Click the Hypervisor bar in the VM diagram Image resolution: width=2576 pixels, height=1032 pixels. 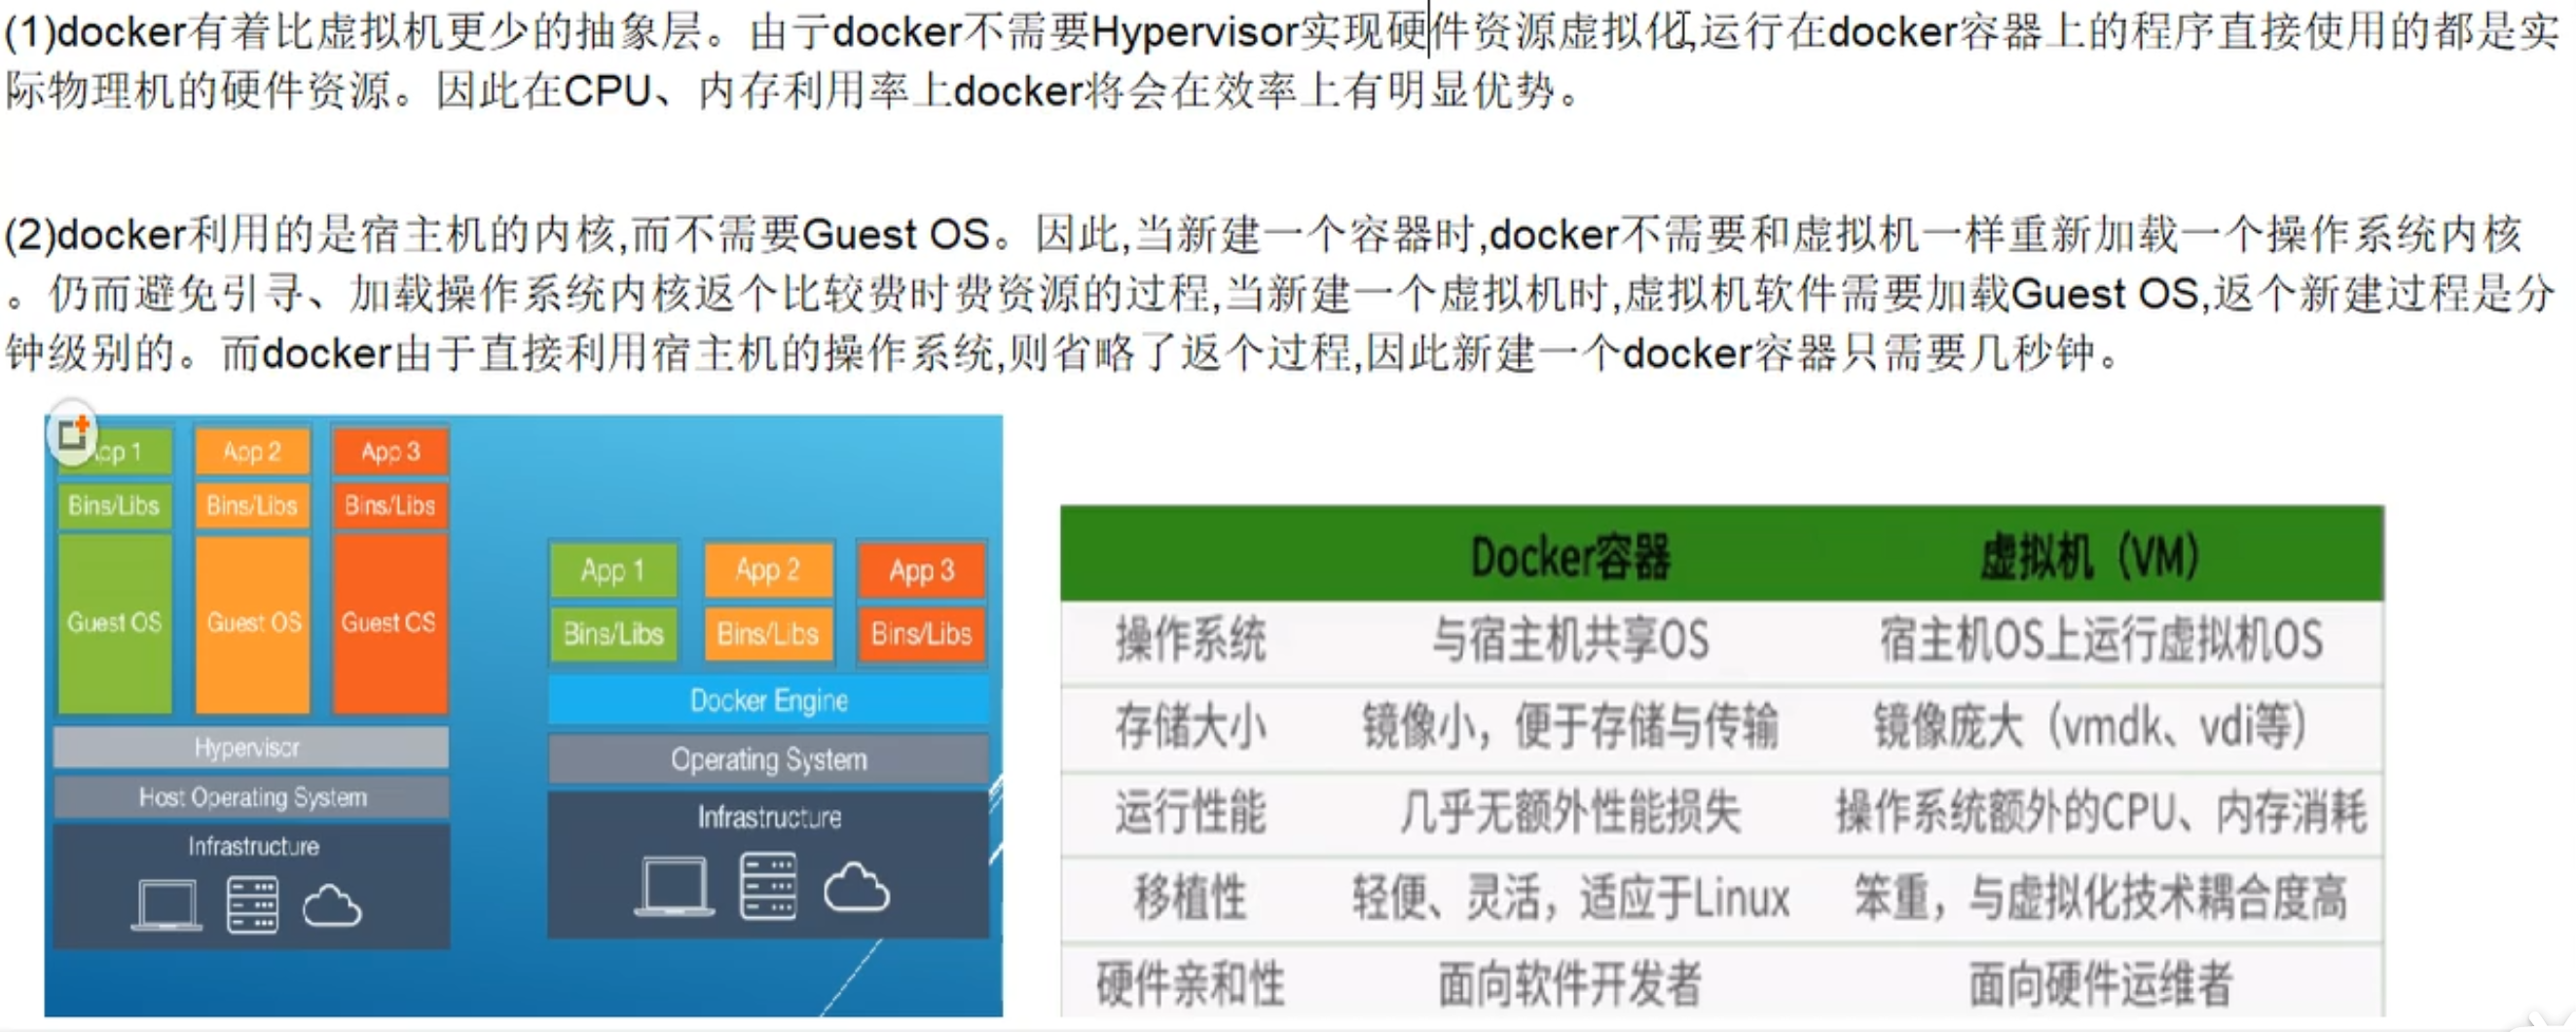pyautogui.click(x=250, y=747)
